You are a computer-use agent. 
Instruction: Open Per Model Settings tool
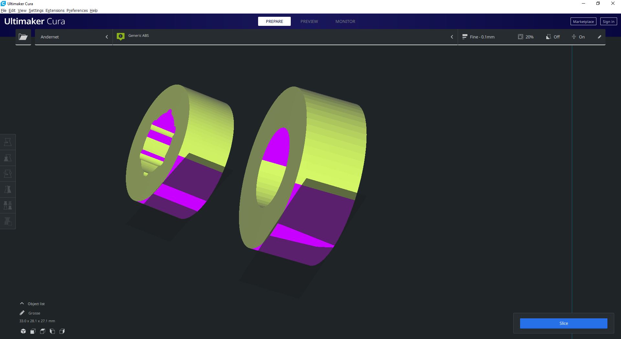(8, 205)
